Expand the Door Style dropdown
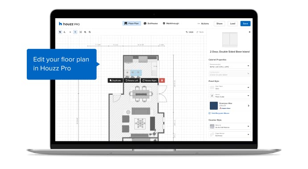 (229, 88)
